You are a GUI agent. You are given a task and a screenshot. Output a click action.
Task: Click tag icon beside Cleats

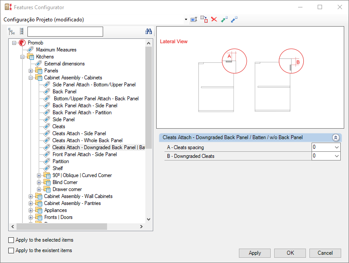tap(47, 126)
